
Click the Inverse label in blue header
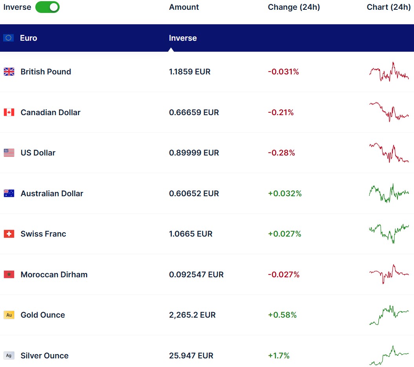(x=183, y=38)
